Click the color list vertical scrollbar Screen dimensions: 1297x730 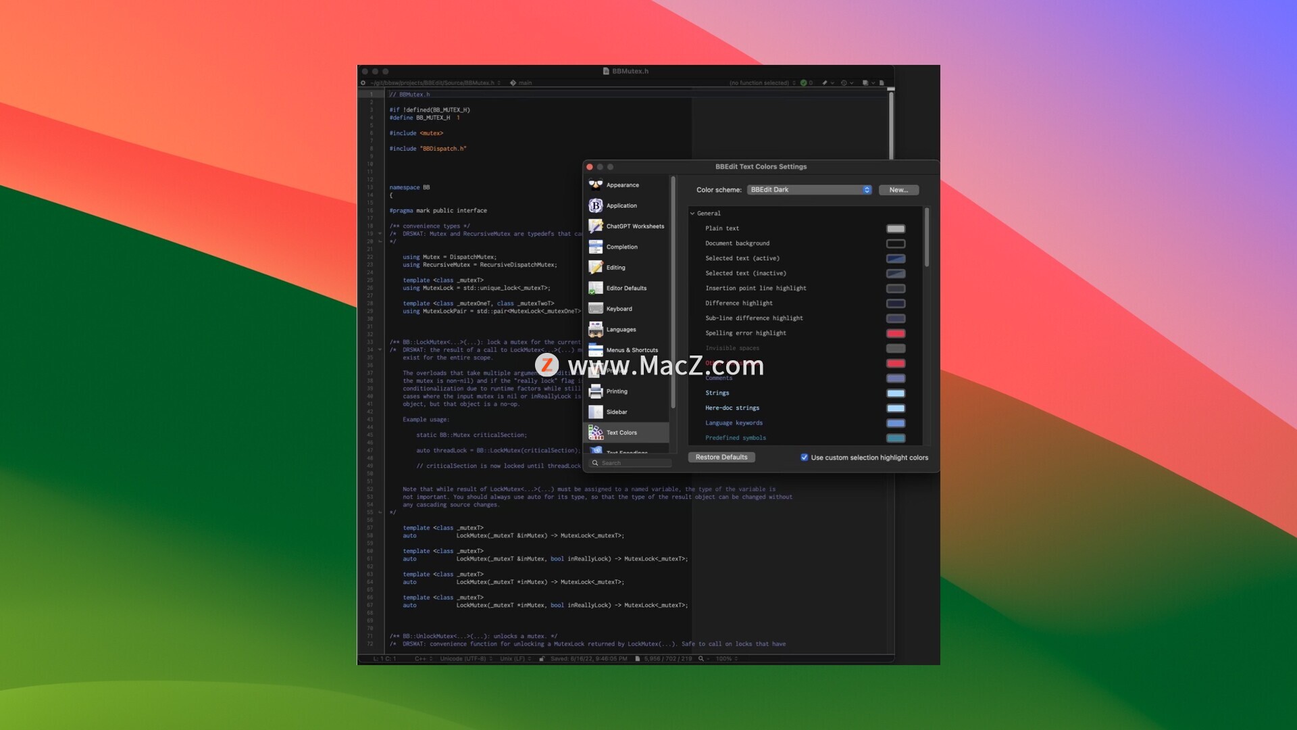[x=926, y=237]
